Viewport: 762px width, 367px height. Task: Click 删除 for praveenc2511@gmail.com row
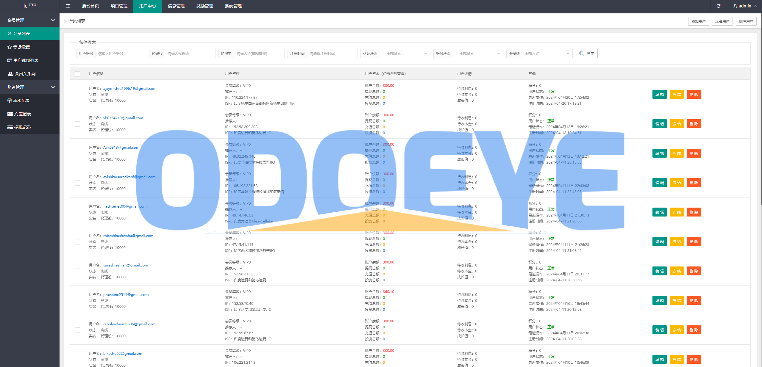tap(694, 301)
